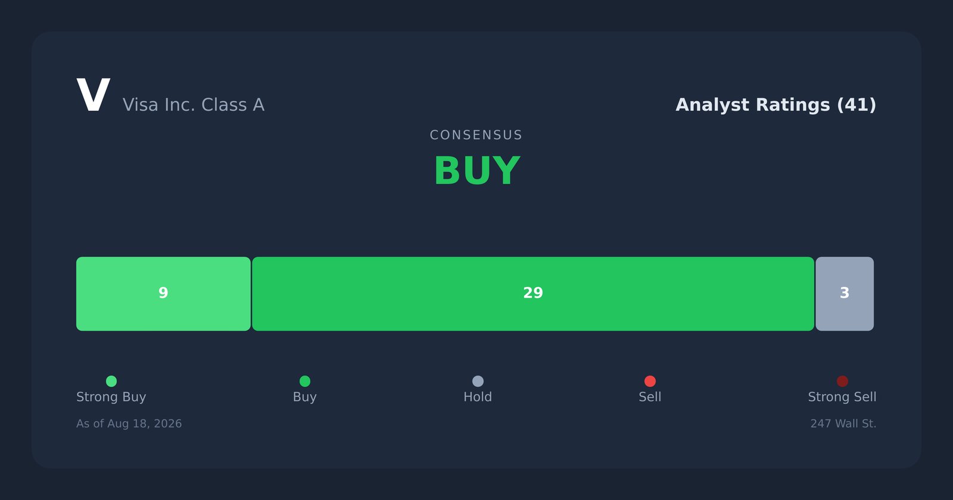Select the Strong Buy bar segment showing 9
The image size is (953, 500).
[163, 294]
